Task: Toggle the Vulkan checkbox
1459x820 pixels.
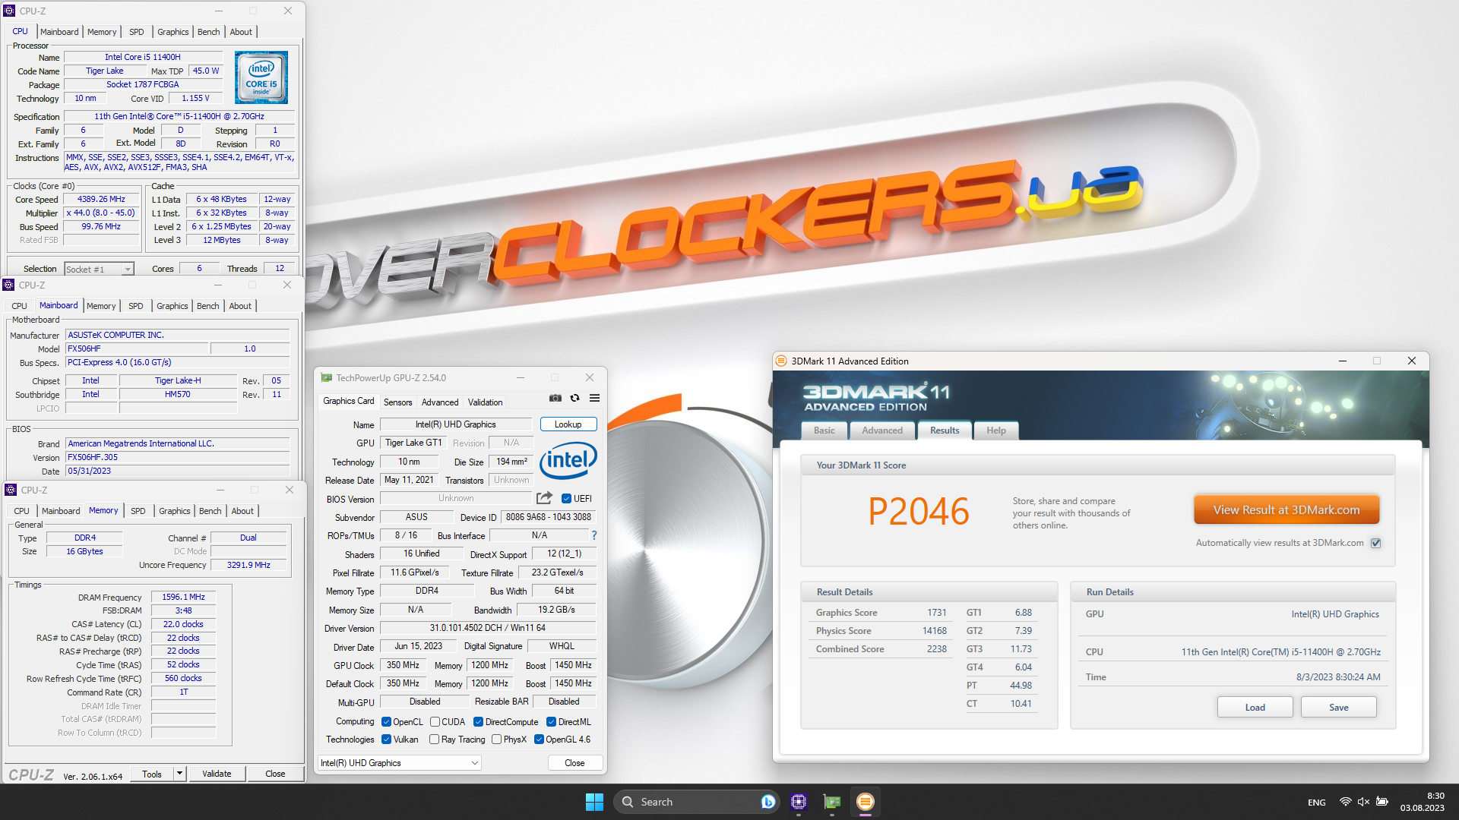Action: tap(386, 740)
